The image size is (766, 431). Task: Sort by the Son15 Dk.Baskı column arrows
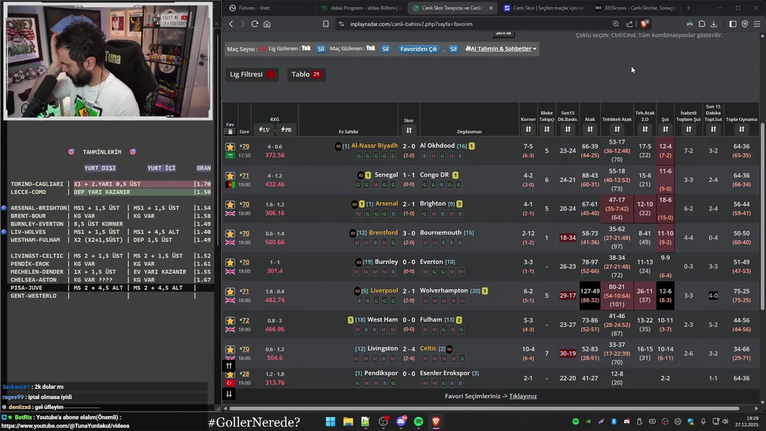[x=567, y=129]
